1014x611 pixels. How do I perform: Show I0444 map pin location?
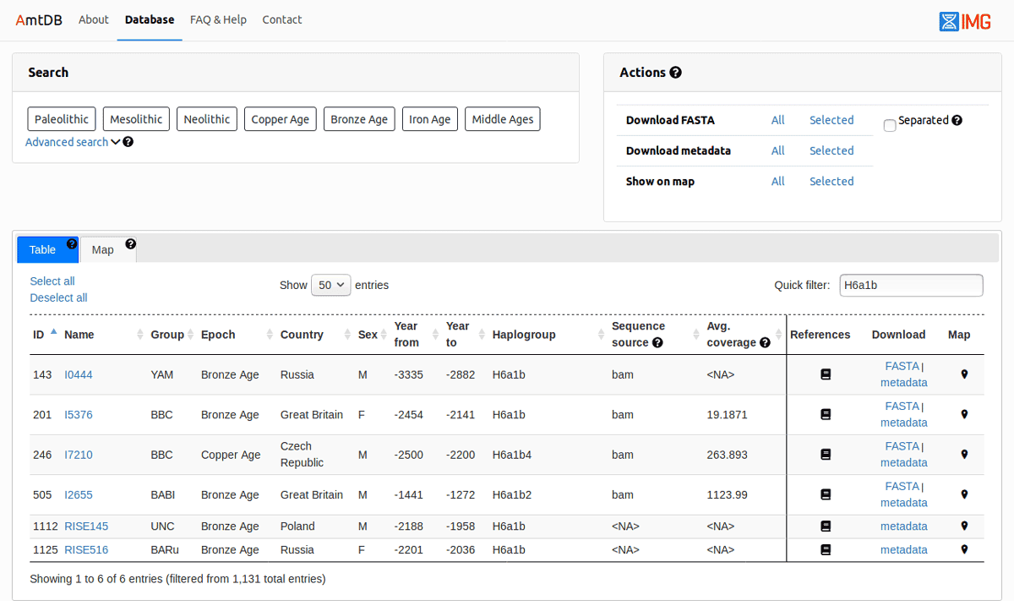(964, 374)
